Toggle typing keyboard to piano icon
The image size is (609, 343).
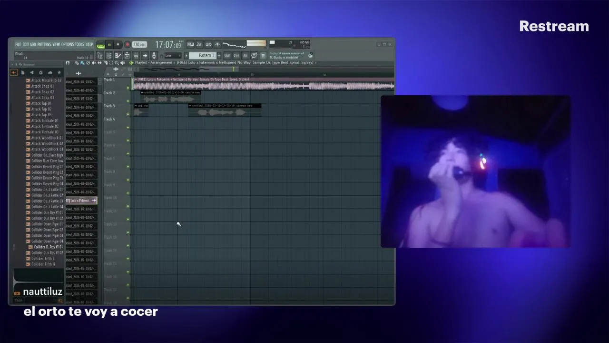coord(190,44)
